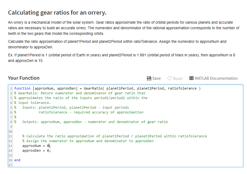Click line number 1 in the gutter
Screen dimensions: 247x174
point(11,88)
